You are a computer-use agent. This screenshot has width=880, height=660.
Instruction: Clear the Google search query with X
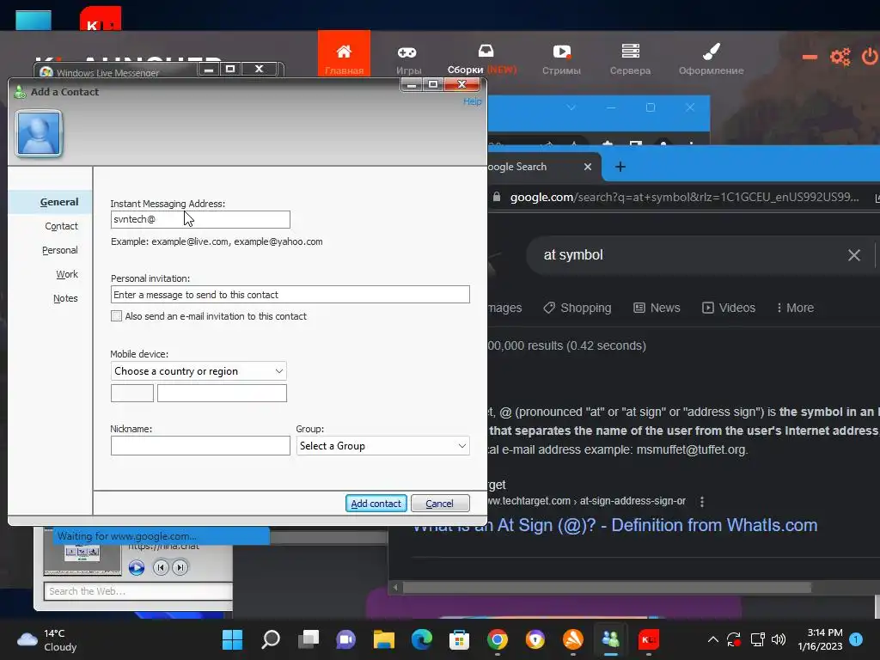854,255
